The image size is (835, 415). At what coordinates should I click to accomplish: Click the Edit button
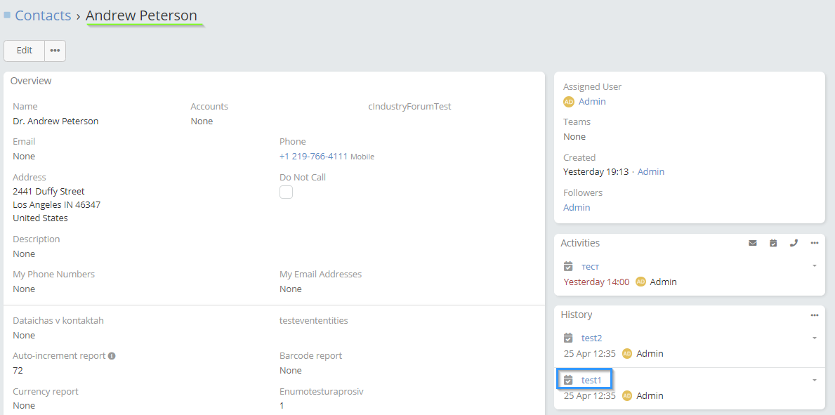[x=25, y=51]
